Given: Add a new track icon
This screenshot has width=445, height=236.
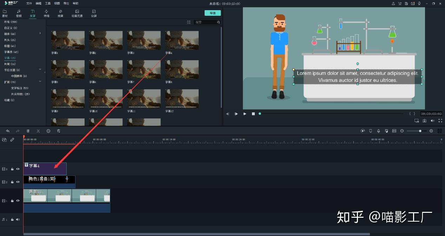Looking at the screenshot, I should pyautogui.click(x=4, y=139).
